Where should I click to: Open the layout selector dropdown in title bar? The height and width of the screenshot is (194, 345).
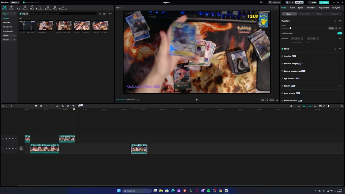pos(261,2)
